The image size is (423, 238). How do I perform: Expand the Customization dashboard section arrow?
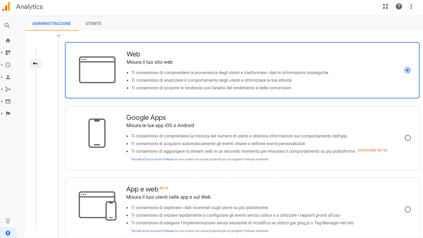2,53
